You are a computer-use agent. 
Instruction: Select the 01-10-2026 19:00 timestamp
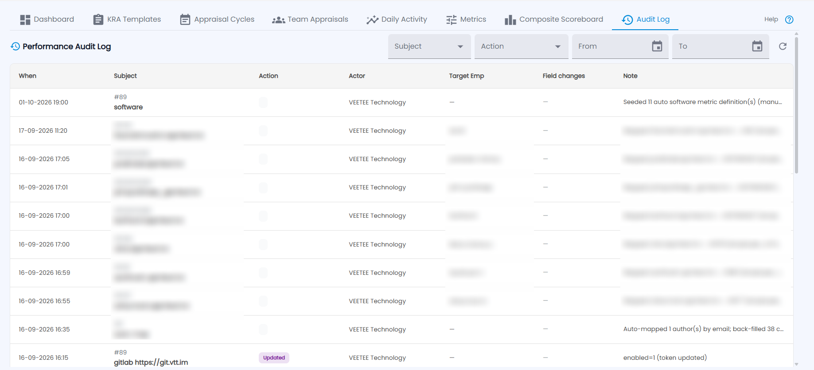pos(43,103)
